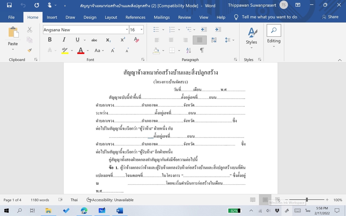Apply Superscript formatting
The width and height of the screenshot is (346, 216).
pos(123,40)
